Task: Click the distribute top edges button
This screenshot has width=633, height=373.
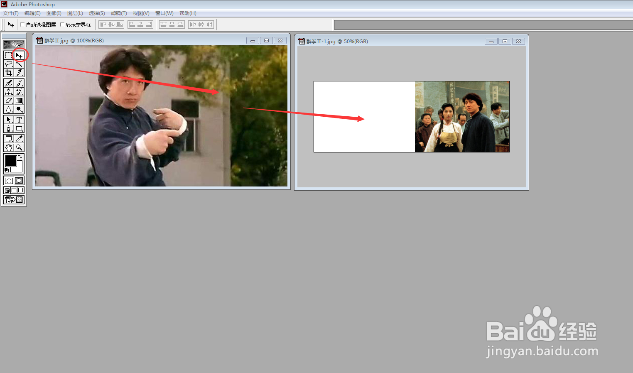Action: point(164,25)
